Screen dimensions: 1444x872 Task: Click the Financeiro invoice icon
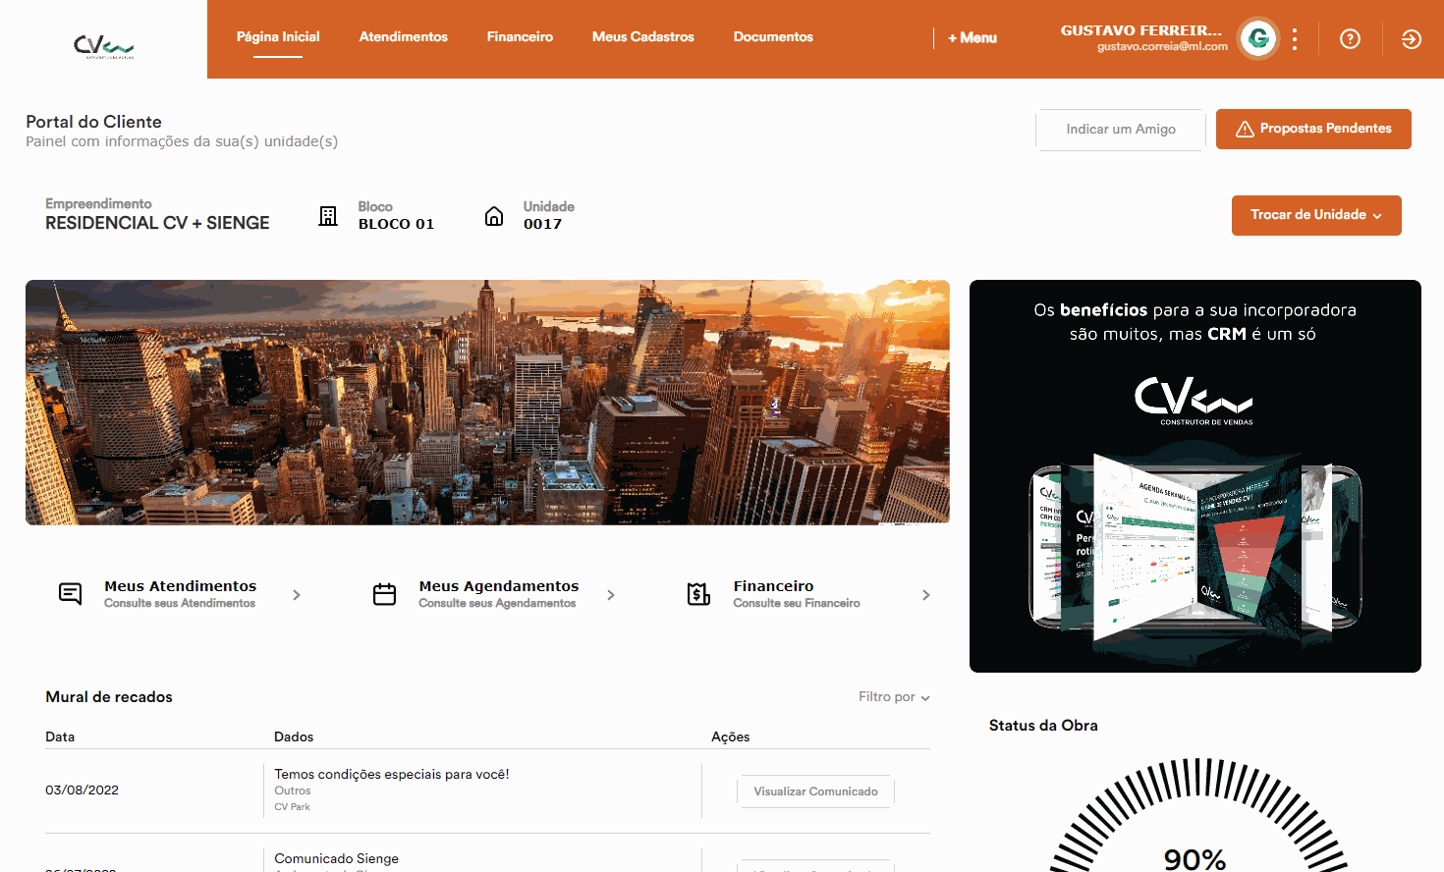click(x=698, y=594)
